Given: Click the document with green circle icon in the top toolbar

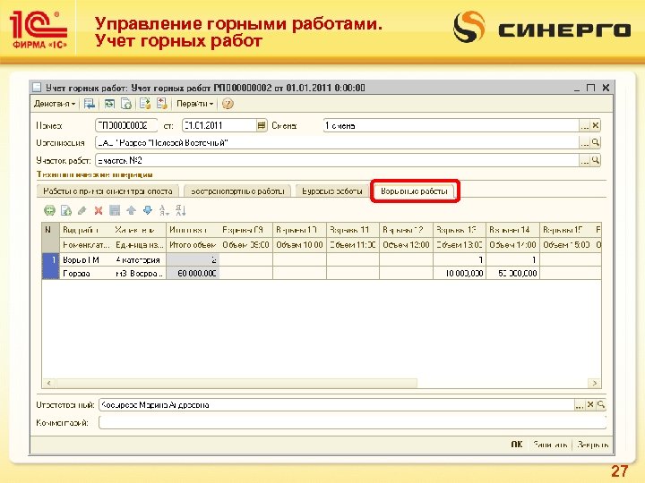Looking at the screenshot, I should 126,104.
